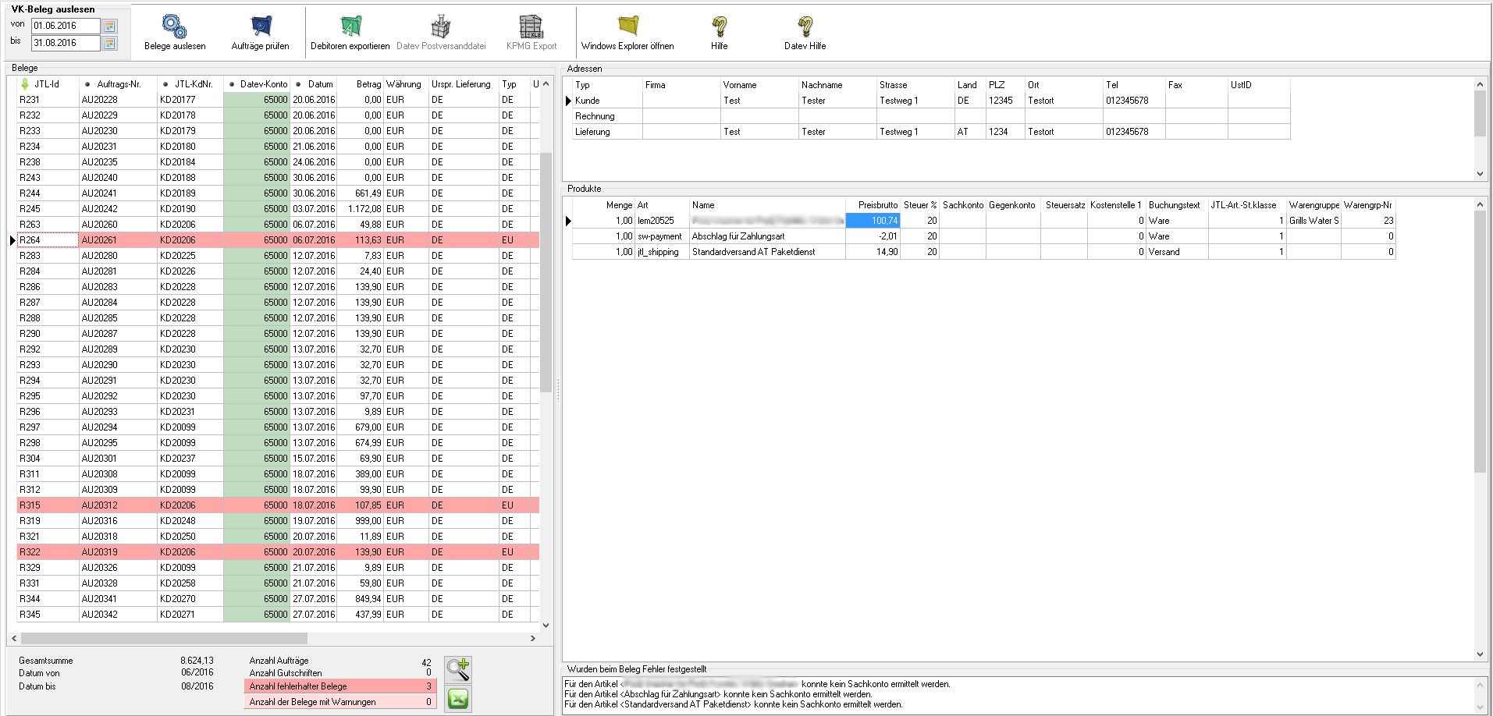The image size is (1493, 716).
Task: Click the Datev-Konto column header
Action: pyautogui.click(x=263, y=84)
